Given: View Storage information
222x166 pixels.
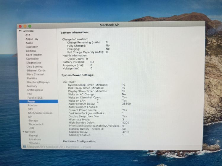Looking at the screenshot, I should pos(33,121).
